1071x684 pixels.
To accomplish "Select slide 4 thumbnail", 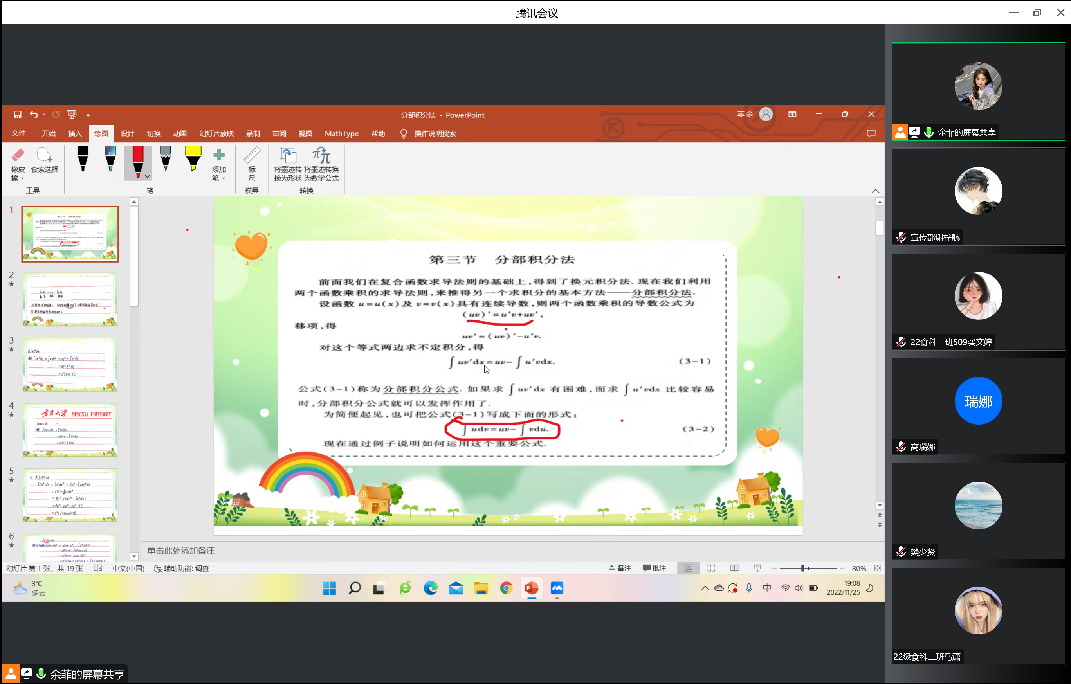I will tap(70, 430).
